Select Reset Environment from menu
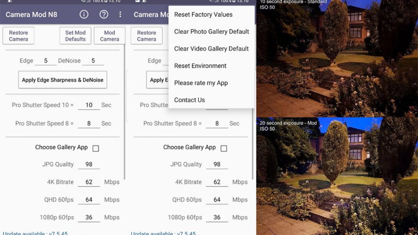This screenshot has height=235, width=418. point(200,66)
